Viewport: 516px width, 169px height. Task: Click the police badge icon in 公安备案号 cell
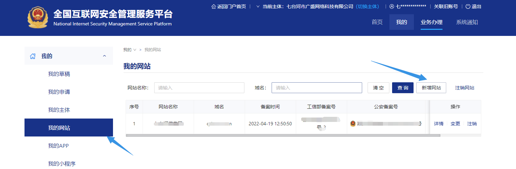(353, 124)
